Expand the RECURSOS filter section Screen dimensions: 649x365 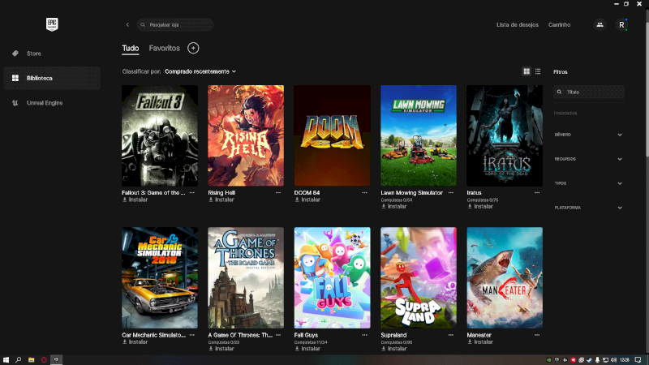pyautogui.click(x=620, y=159)
